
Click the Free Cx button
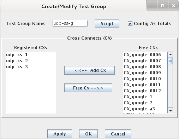coord(88,88)
